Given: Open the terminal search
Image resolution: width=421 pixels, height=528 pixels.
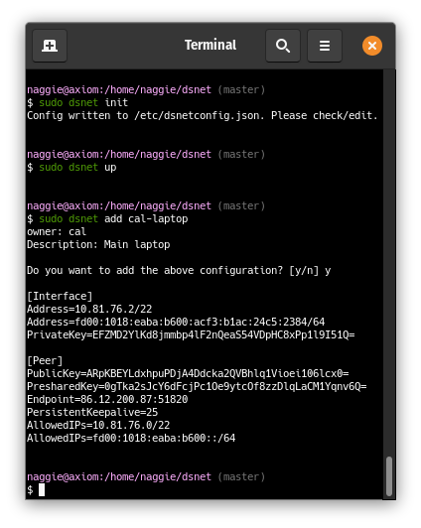Looking at the screenshot, I should (283, 46).
